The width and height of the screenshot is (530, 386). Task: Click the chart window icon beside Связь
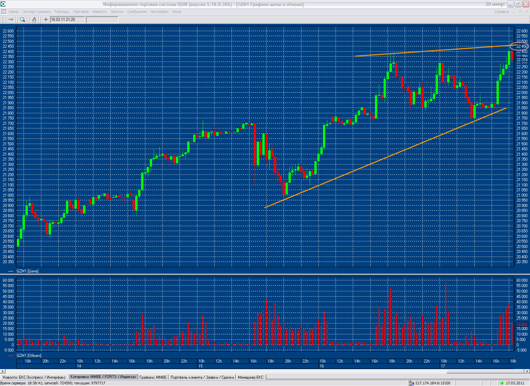tap(4, 12)
